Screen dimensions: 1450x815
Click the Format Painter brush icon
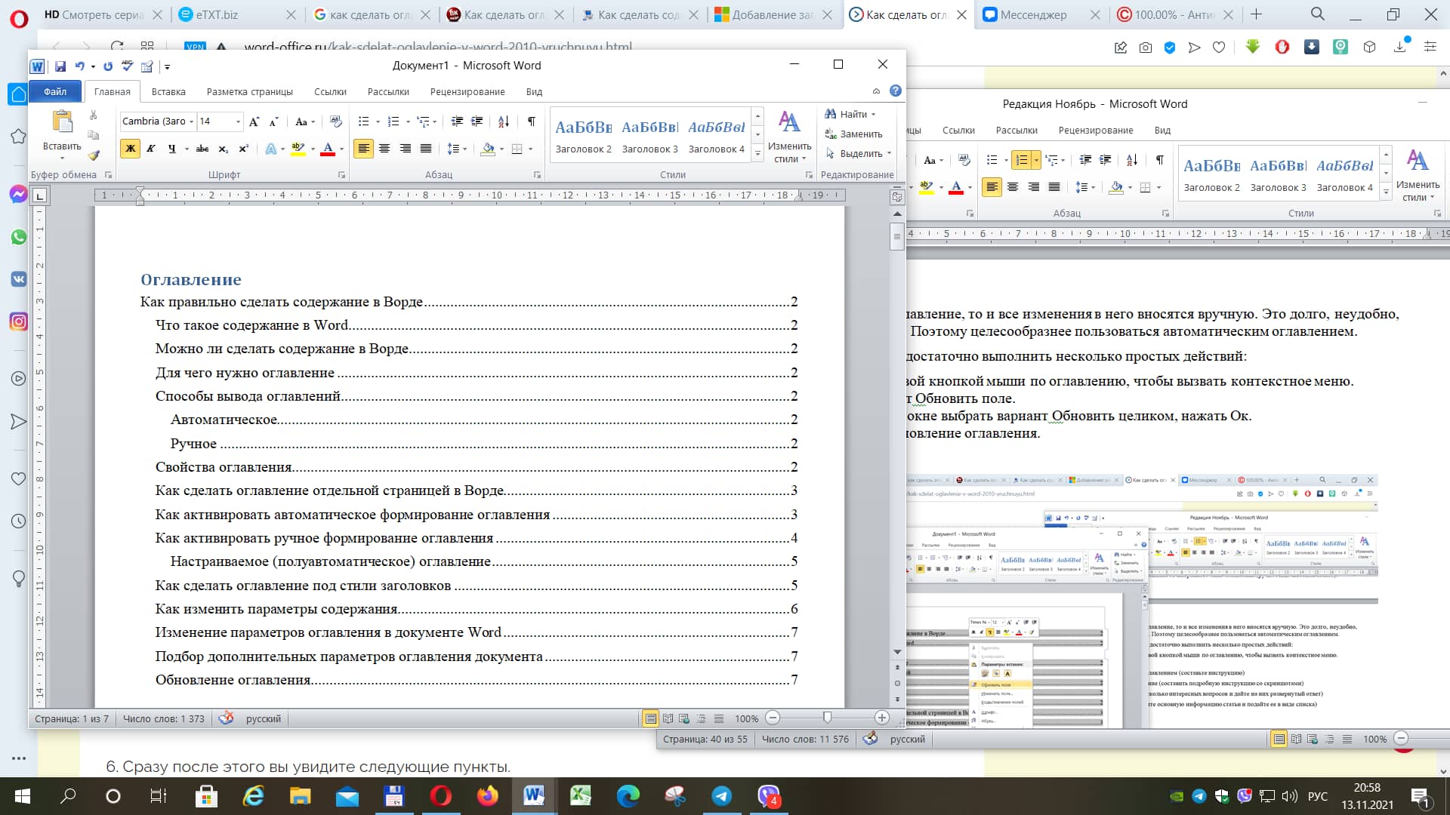pyautogui.click(x=94, y=155)
